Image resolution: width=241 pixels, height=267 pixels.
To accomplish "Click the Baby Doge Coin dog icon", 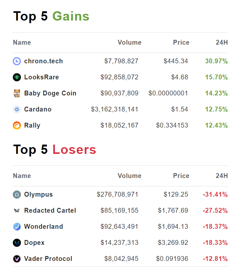I will coord(17,93).
